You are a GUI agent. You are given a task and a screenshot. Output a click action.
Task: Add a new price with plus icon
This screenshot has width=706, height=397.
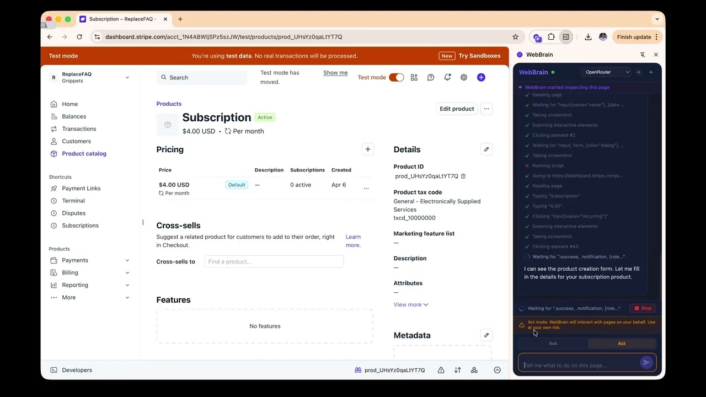pos(368,149)
